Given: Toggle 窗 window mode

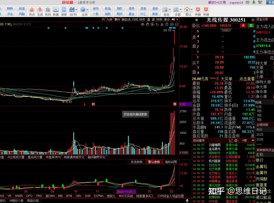Looking at the screenshot, I should tap(153, 19).
